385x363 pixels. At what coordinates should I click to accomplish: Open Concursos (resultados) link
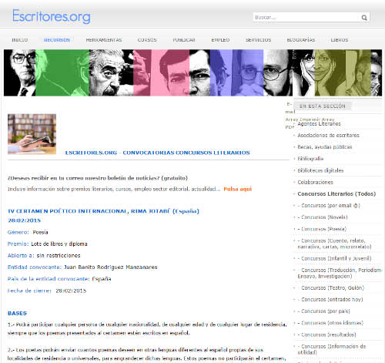click(326, 334)
